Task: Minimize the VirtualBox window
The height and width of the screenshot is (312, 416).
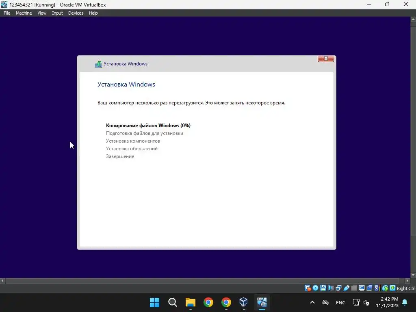Action: coord(369,4)
